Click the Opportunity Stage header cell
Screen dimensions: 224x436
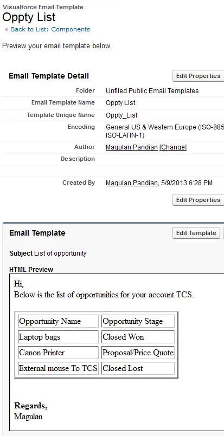point(138,321)
